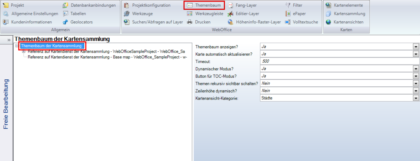Image resolution: width=420 pixels, height=161 pixels.
Task: Expand the collapsed side panel with double arrow
Action: click(9, 40)
